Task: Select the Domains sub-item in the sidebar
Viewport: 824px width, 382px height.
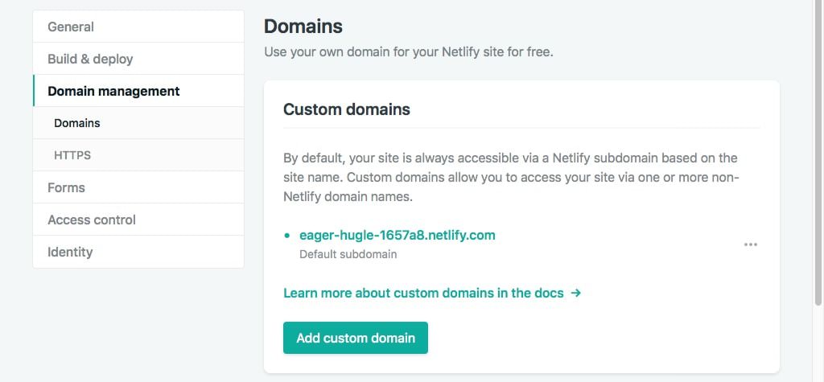Action: pyautogui.click(x=77, y=123)
